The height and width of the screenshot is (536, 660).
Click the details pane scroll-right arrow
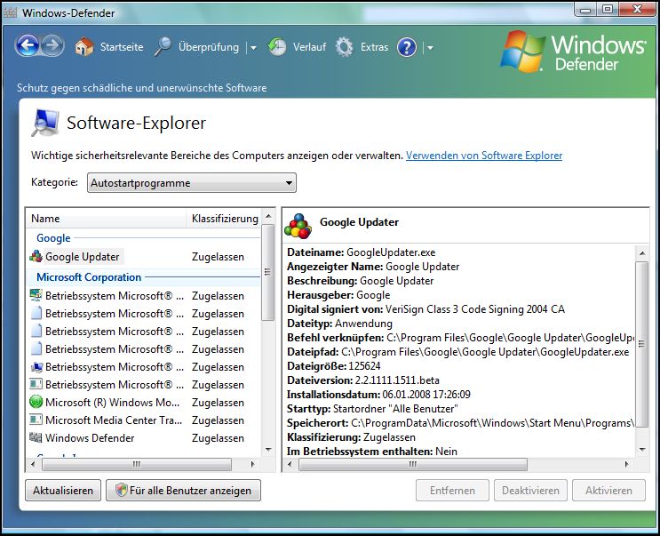point(627,464)
